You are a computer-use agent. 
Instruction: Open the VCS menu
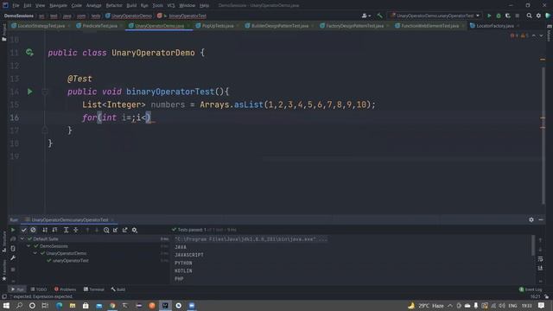coord(171,5)
